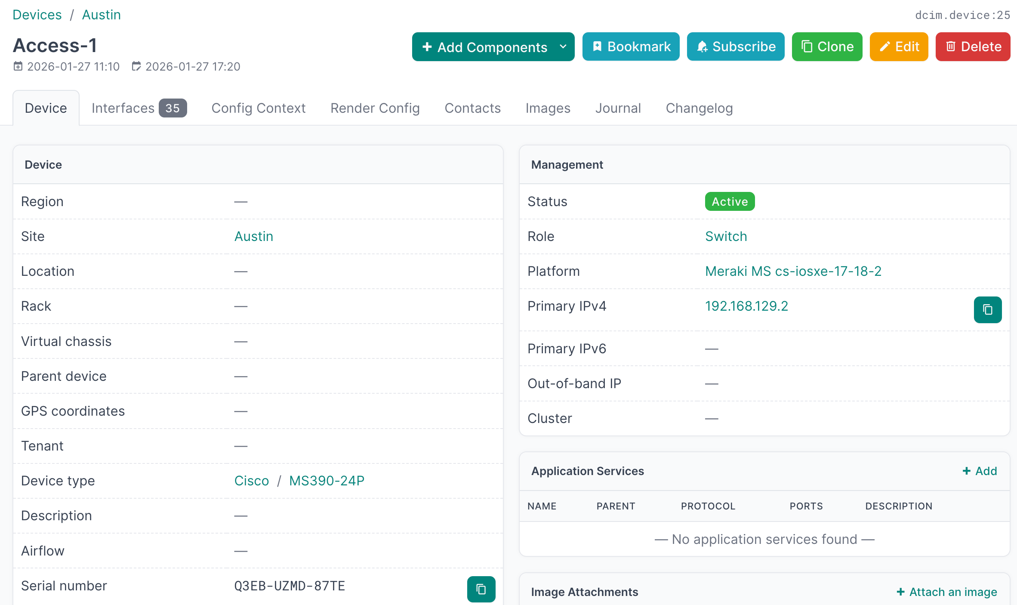Click the Cisco manufacturer link

click(251, 481)
